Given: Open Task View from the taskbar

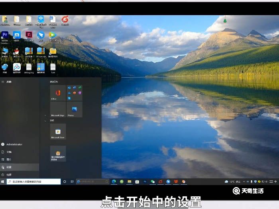Looking at the screenshot, I should (x=72, y=182).
